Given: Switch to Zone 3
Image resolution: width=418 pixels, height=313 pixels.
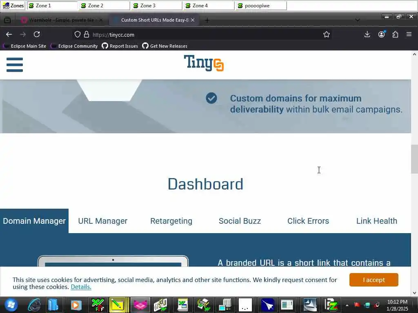Looking at the screenshot, I should pos(157,6).
